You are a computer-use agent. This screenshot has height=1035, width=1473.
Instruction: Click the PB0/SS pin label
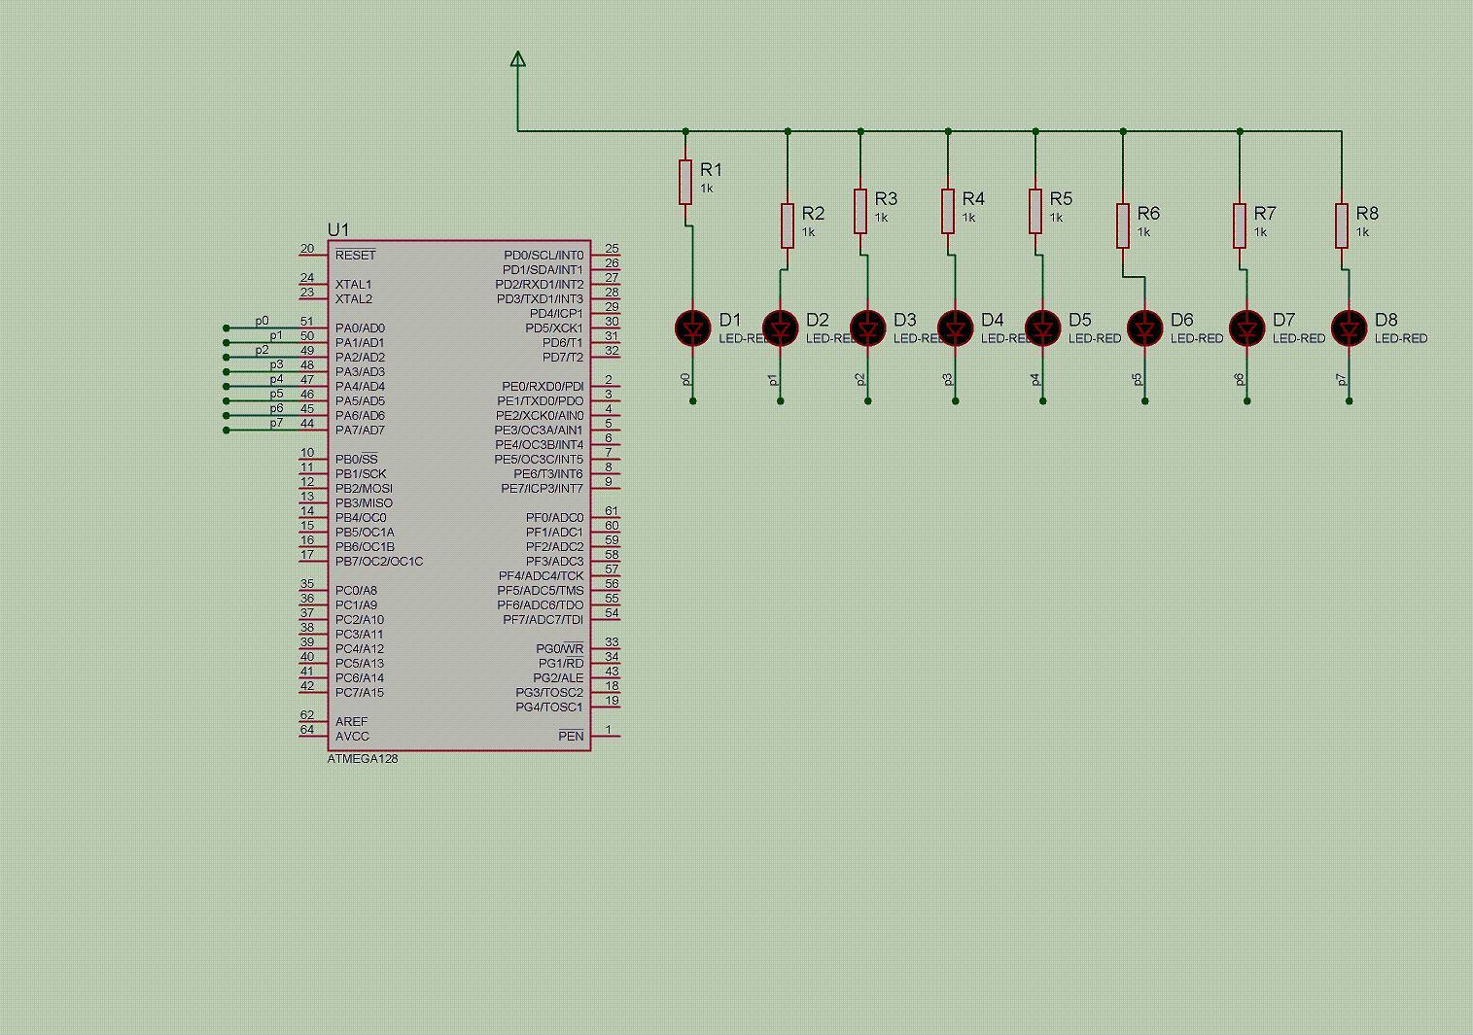[x=357, y=459]
